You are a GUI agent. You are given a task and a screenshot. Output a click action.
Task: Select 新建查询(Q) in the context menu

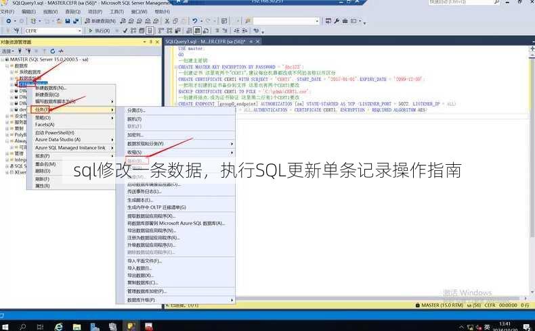(x=72, y=95)
